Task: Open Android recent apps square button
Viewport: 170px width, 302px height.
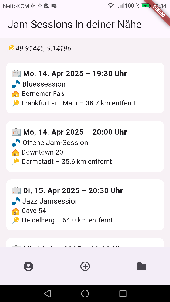Action: (123, 294)
